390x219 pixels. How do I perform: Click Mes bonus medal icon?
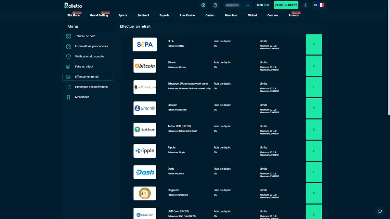(x=68, y=97)
